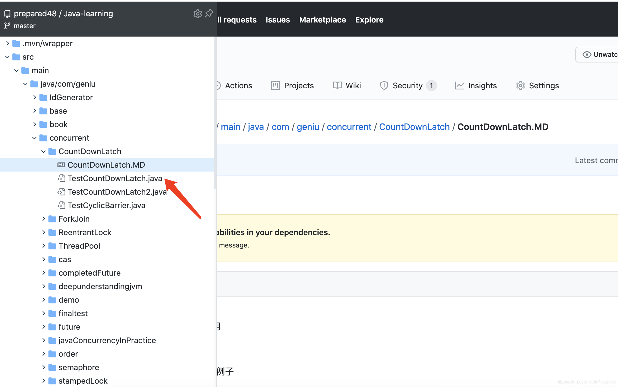Collapse the src folder

tap(8, 57)
